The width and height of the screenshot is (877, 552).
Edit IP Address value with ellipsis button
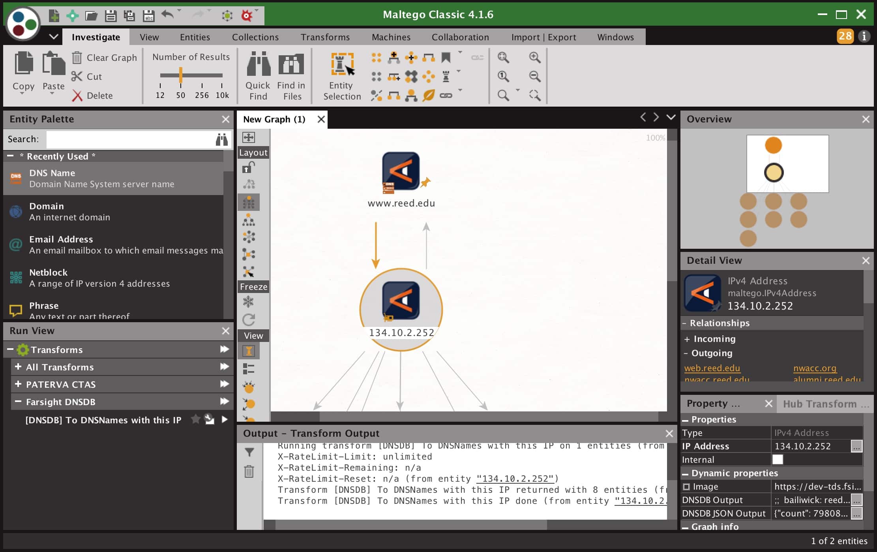856,446
